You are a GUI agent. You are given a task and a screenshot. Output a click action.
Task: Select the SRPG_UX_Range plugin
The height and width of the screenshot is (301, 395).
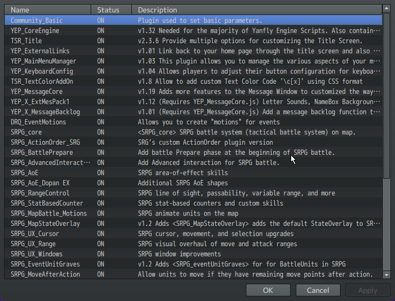(x=193, y=244)
